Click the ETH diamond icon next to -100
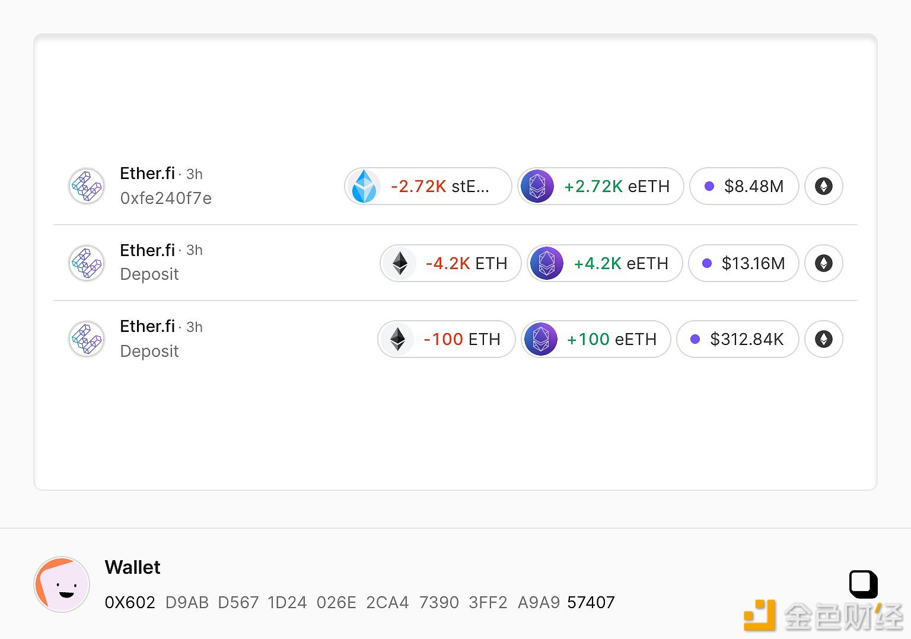The width and height of the screenshot is (911, 639). [x=397, y=339]
